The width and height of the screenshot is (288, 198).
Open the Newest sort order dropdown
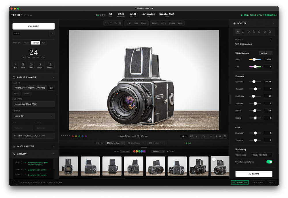(158, 152)
